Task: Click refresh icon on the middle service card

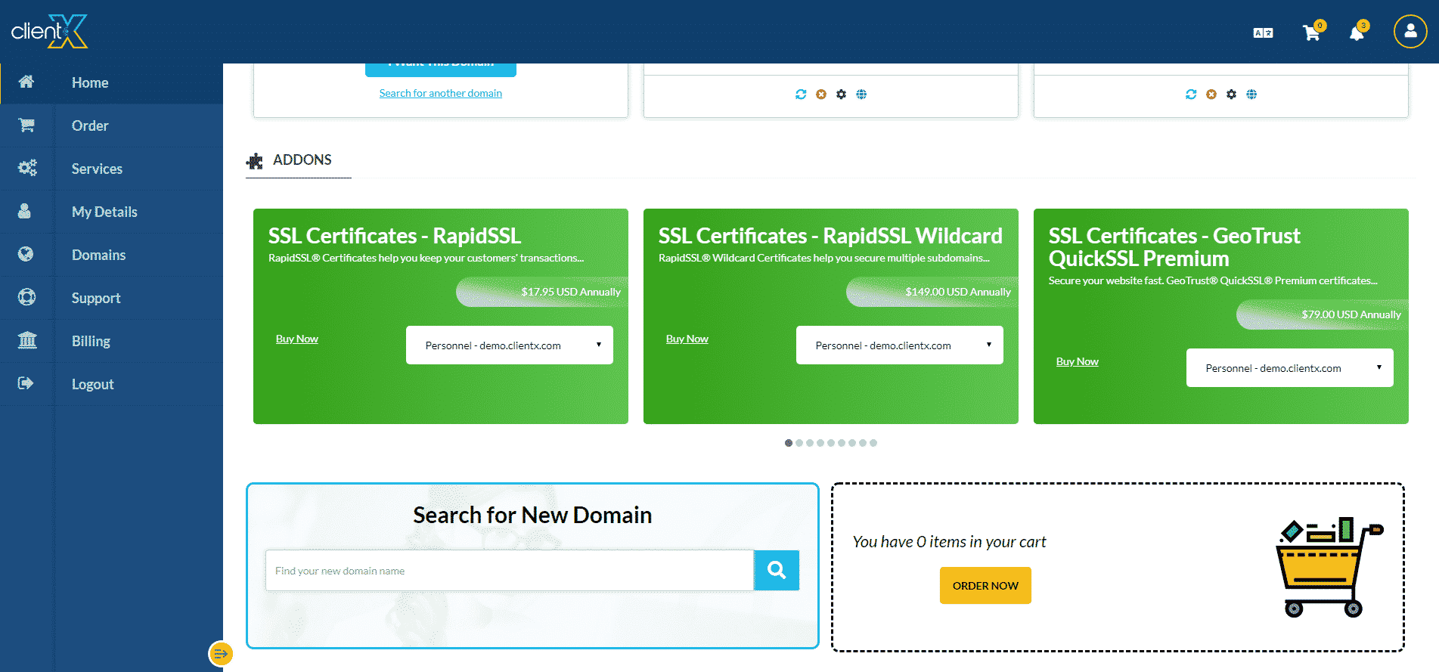Action: tap(801, 94)
